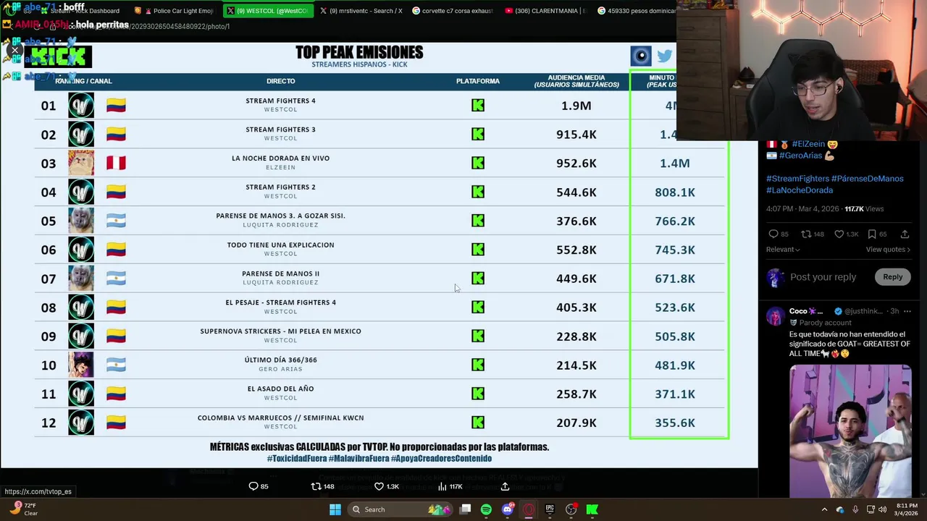Open Discord from the taskbar
Viewport: 927px width, 521px height.
coord(507,509)
